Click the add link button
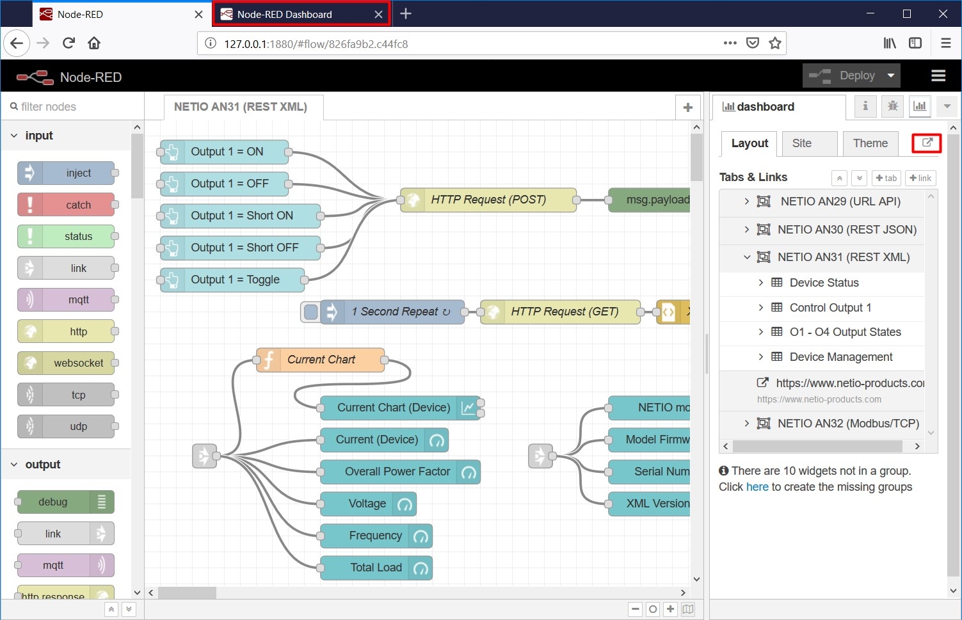962x620 pixels. (x=920, y=178)
